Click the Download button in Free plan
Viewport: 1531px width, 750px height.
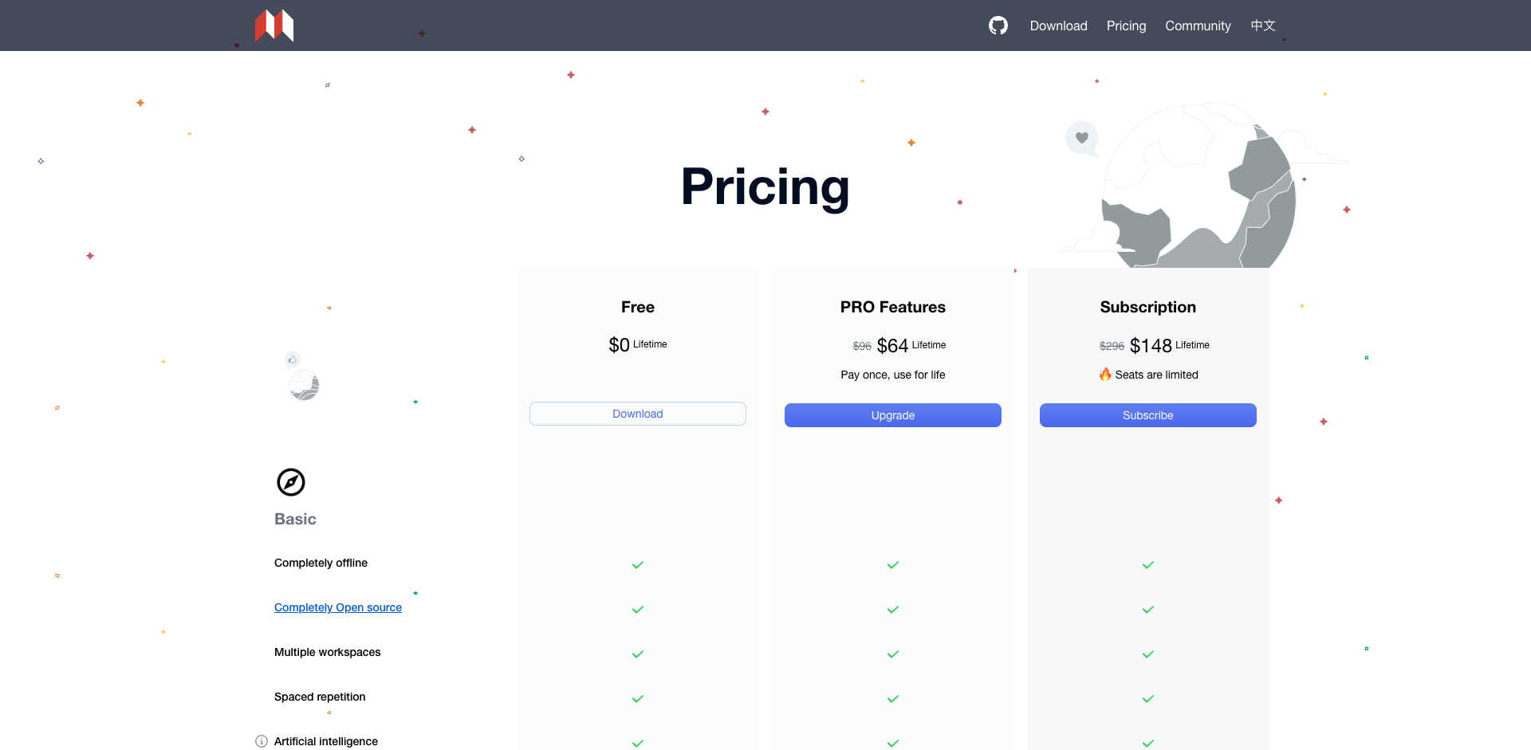click(638, 414)
